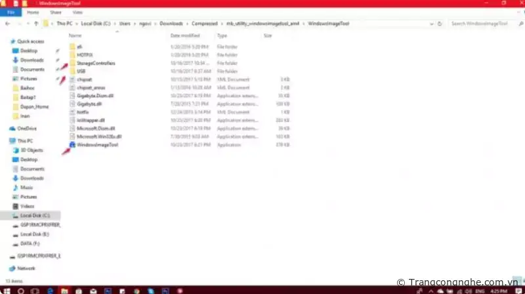Open the StorageControllers folder

[x=95, y=63]
